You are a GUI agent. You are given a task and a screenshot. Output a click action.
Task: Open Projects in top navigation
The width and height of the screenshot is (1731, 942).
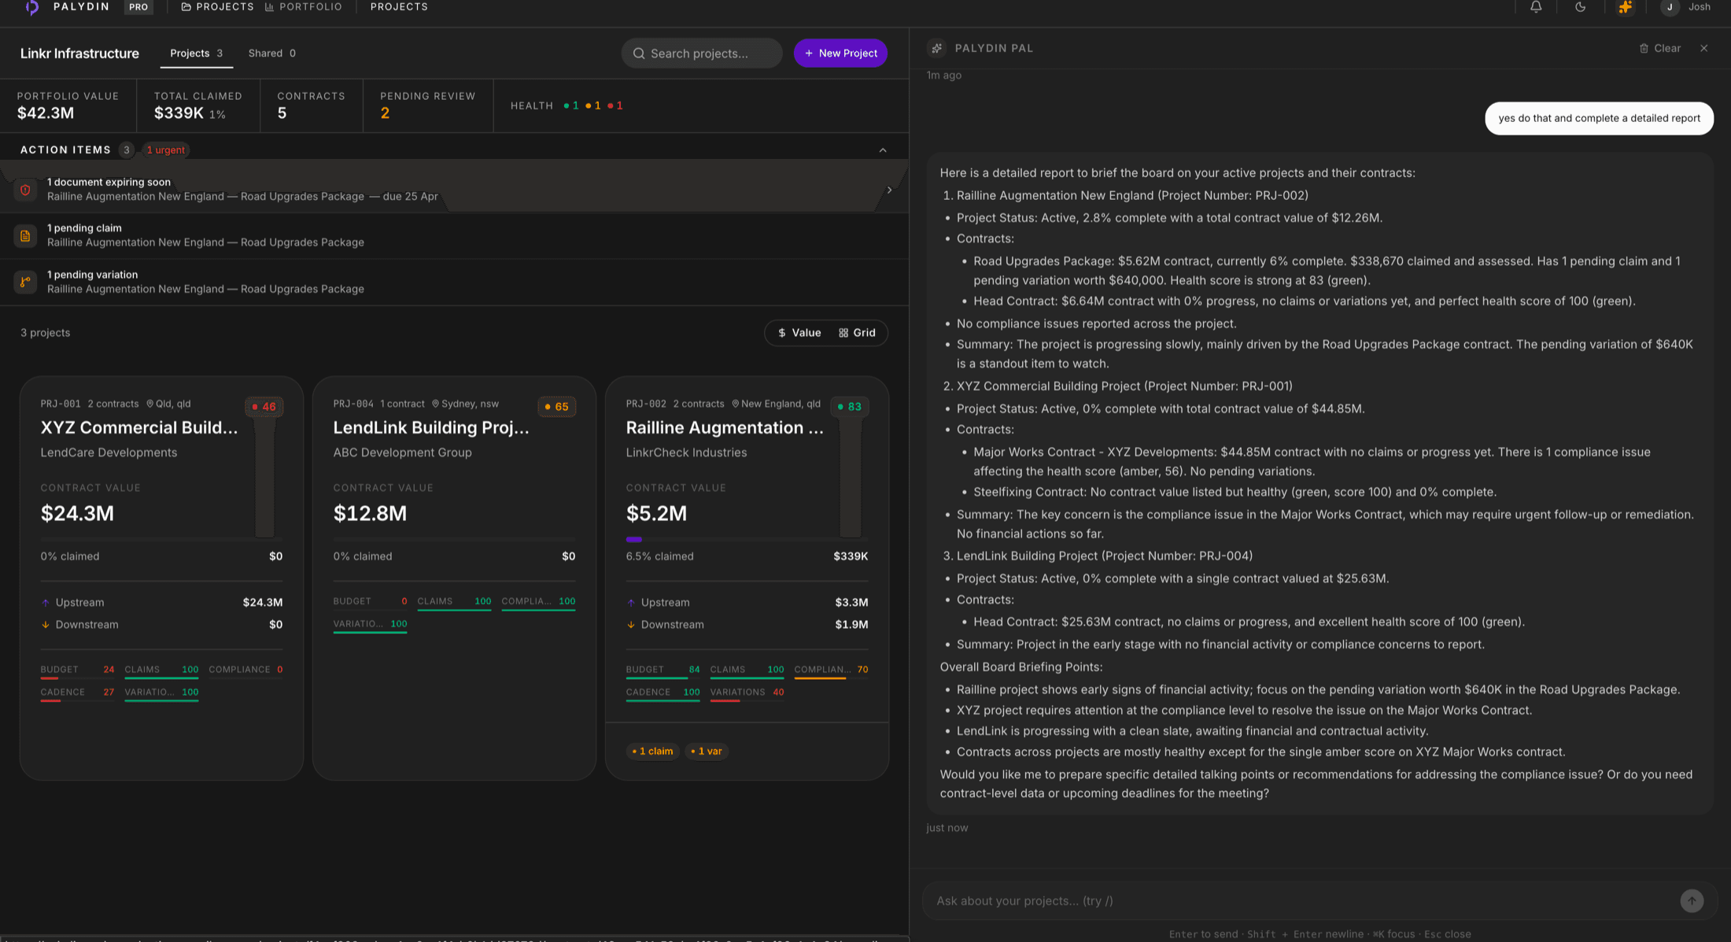tap(218, 6)
